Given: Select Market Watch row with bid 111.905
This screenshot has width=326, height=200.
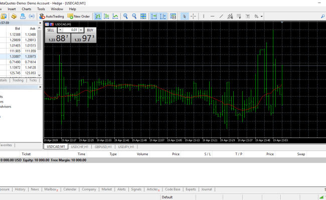Looking at the screenshot, I should click(x=19, y=51).
